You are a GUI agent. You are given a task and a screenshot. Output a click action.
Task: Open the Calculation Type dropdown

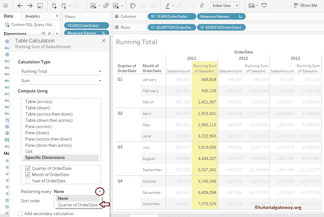pos(61,71)
